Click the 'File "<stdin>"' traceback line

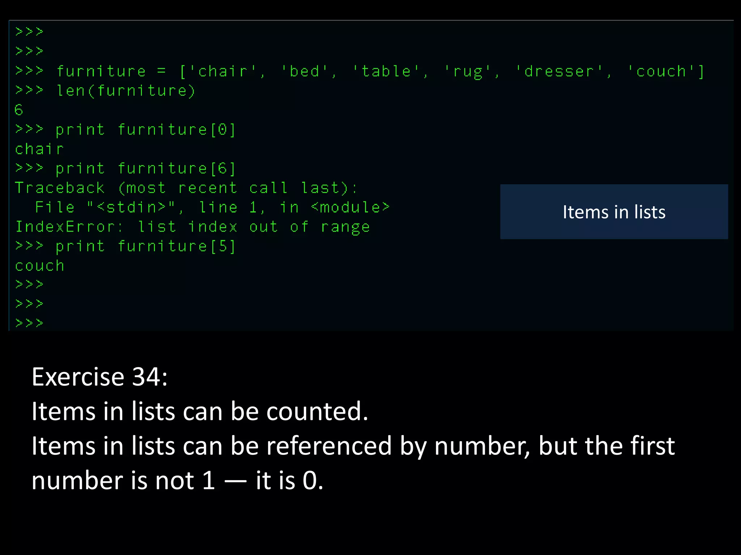pyautogui.click(x=212, y=207)
